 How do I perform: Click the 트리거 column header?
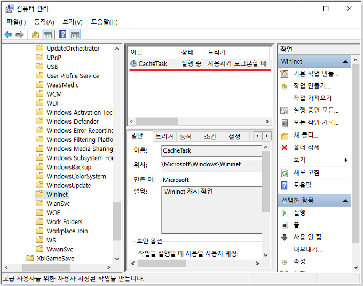237,52
